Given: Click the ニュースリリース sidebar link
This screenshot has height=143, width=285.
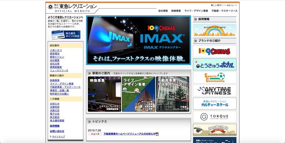Looking at the screenshot, I should (59, 70).
